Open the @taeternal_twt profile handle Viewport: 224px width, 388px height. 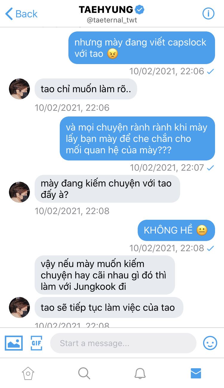(112, 20)
